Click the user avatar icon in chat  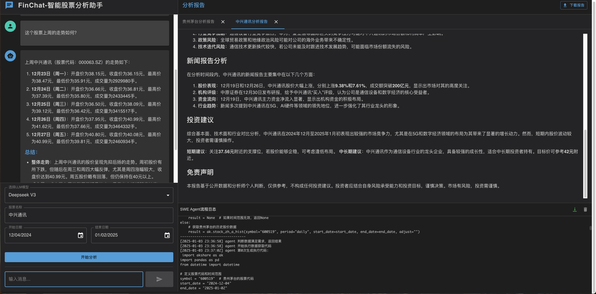(x=10, y=26)
